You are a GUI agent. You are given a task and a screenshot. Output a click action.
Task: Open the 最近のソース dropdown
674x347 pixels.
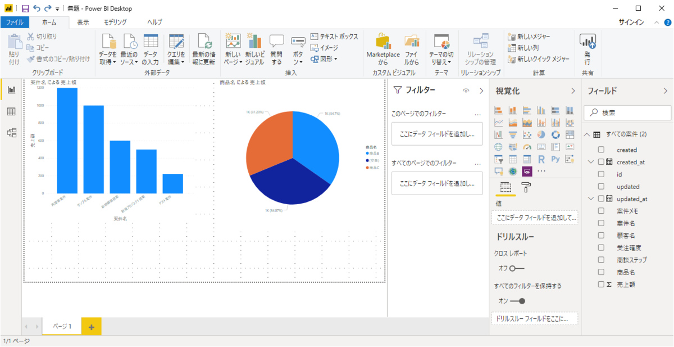point(129,49)
